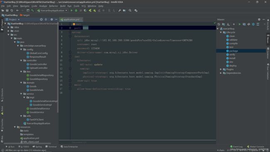Open file icon in main toolbar
The height and width of the screenshot is (152, 270).
point(2,10)
